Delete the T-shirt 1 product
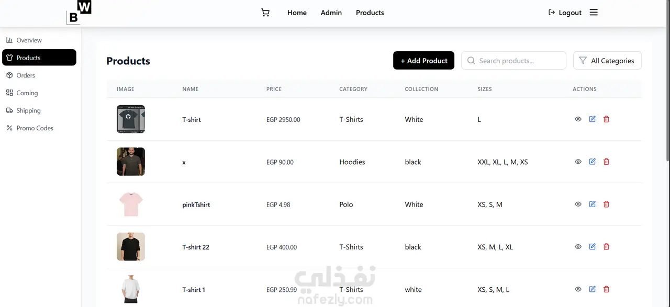Viewport: 670px width, 307px height. click(x=606, y=289)
